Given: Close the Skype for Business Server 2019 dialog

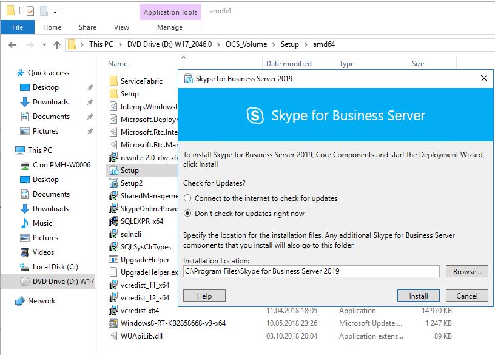Looking at the screenshot, I should click(483, 78).
